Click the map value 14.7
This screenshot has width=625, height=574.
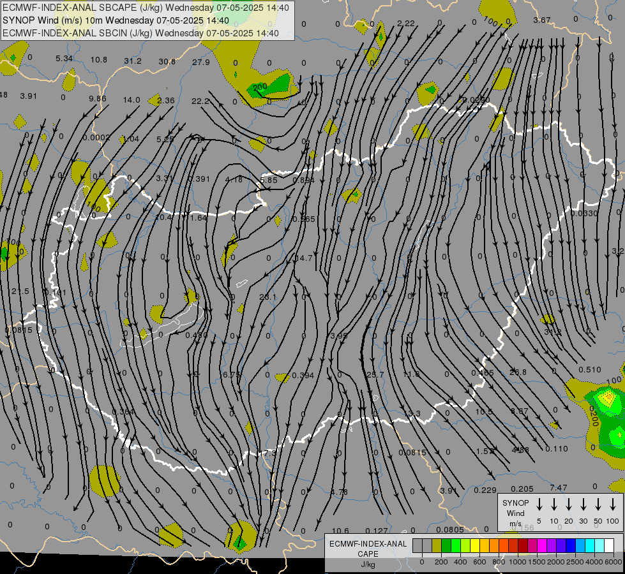pyautogui.click(x=303, y=258)
